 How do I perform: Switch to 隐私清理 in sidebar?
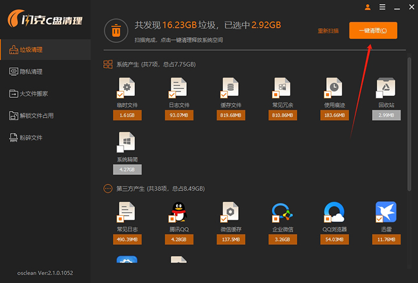45,72
